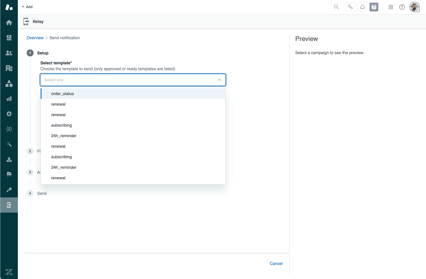Open the Help question mark icon
426x279 pixels.
tap(402, 7)
